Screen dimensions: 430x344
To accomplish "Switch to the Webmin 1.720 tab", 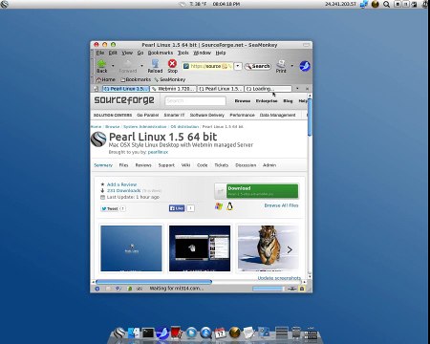I will [x=173, y=89].
